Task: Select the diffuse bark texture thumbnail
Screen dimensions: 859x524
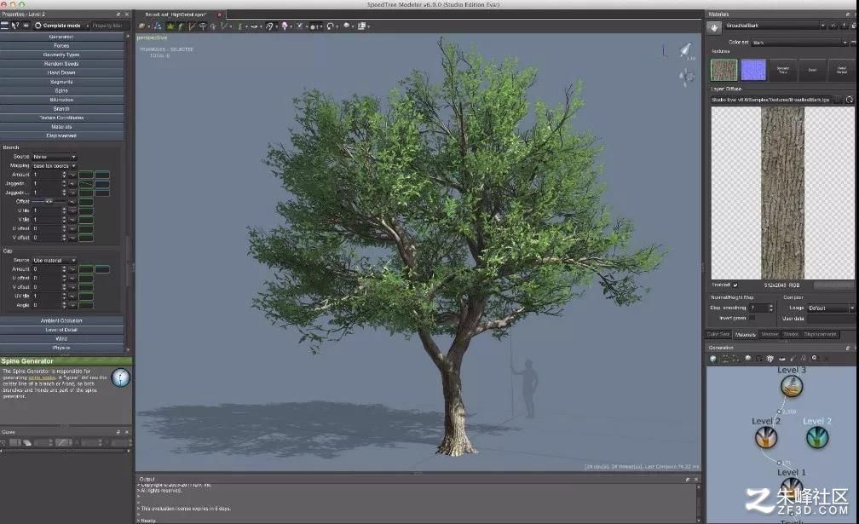Action: [x=724, y=70]
